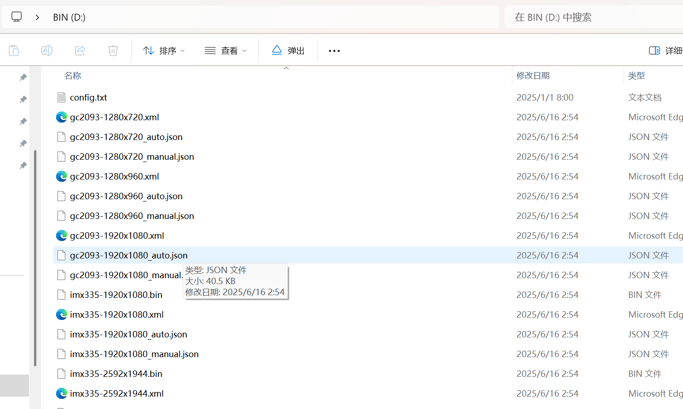Click the Delete trash icon

113,50
